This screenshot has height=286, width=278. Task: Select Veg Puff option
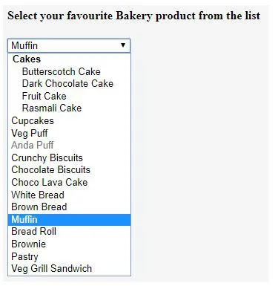point(70,133)
